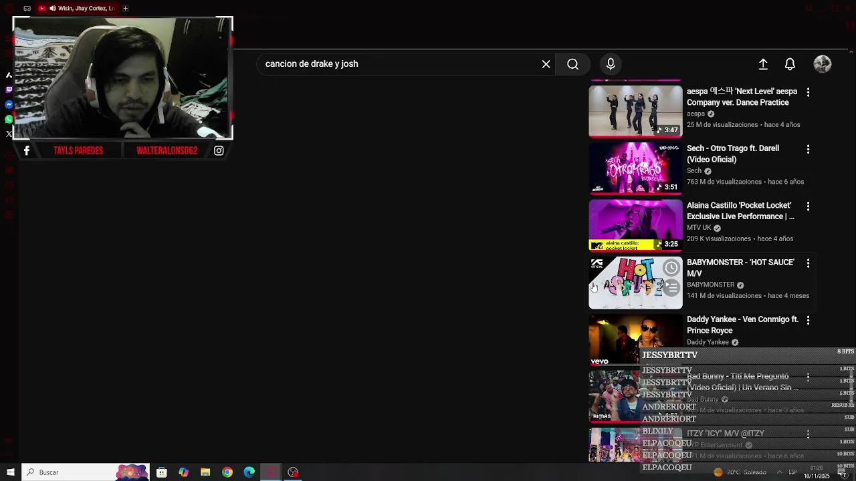Open Google Chrome from taskbar
Screen dimensions: 856x481
click(227, 472)
